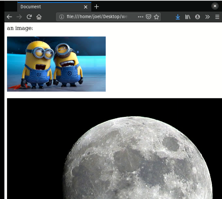Expand the toolbar overflow chevrons
Screen dimensions: 222x199
pyautogui.click(x=207, y=17)
